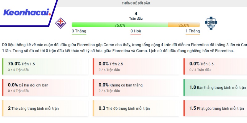
Task: Open the 75.0% Trên 1.5 stat card
Action: [x=46, y=66]
